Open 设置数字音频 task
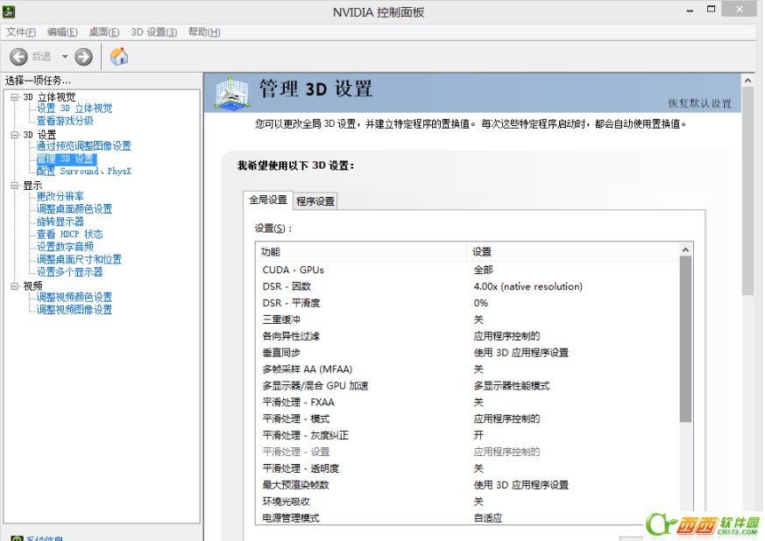 pos(65,247)
